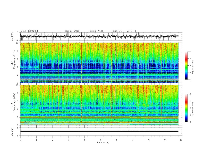Screen dimensions: 204x157
Task: Click time axis tick label "5"
Action: [101, 140]
